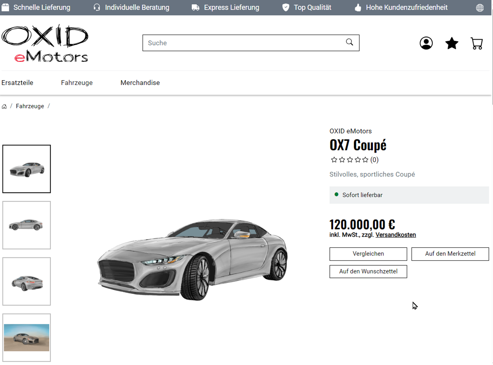Open the Ersatzteile menu
The image size is (493, 365).
pyautogui.click(x=17, y=83)
